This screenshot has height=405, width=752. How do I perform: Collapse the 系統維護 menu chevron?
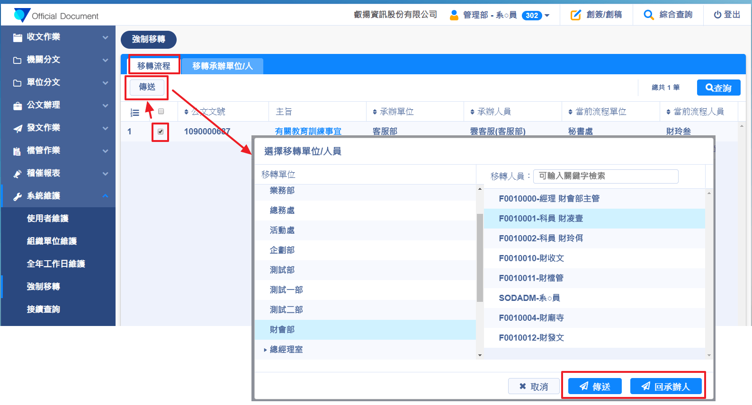[x=105, y=196]
